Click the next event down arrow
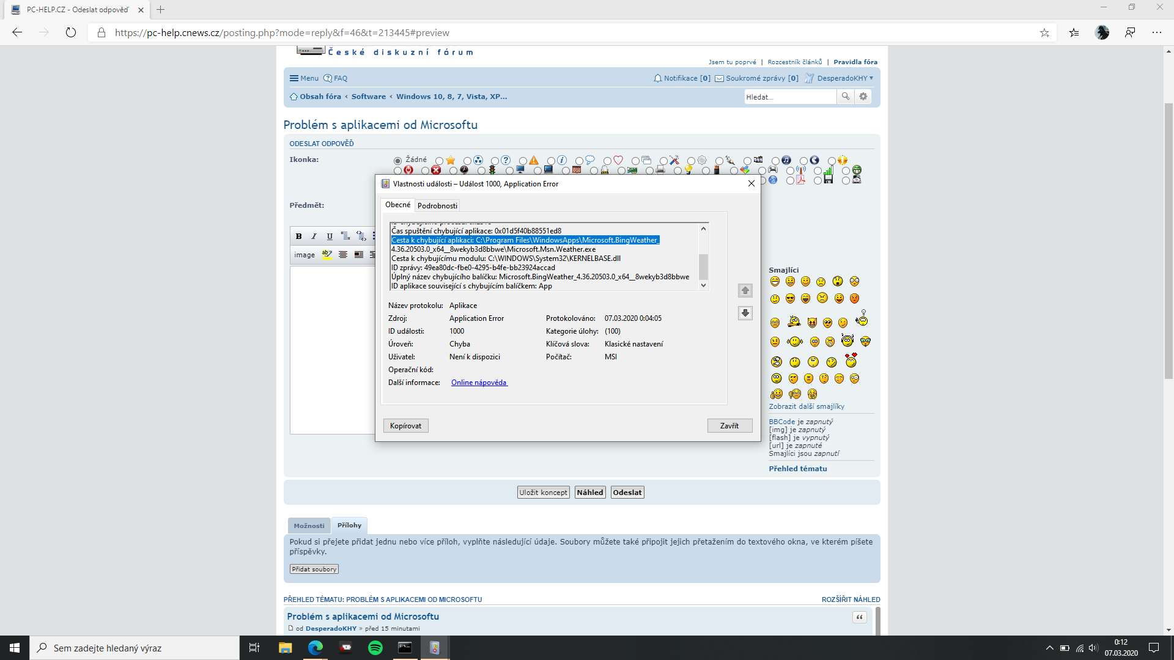Screen dimensions: 1174x660 745,313
